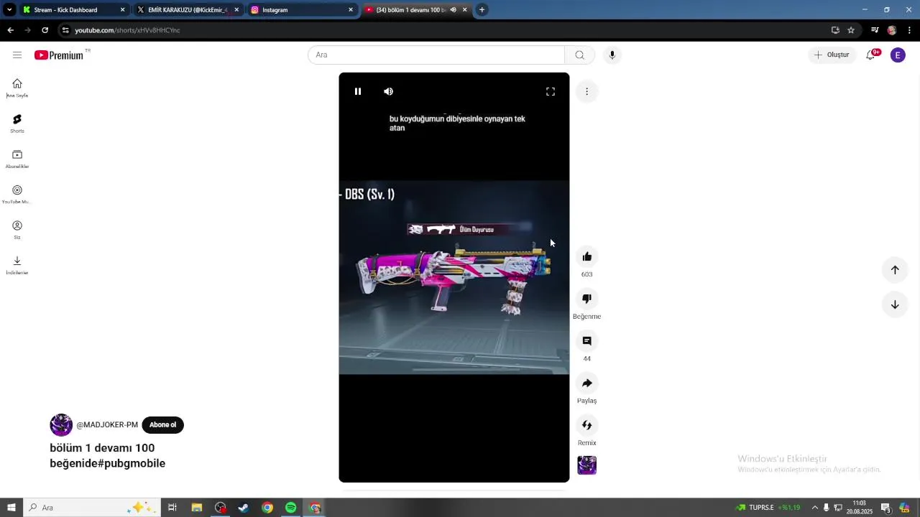Click the Windows taskbar Ara search box
This screenshot has height=517, width=920.
point(92,508)
